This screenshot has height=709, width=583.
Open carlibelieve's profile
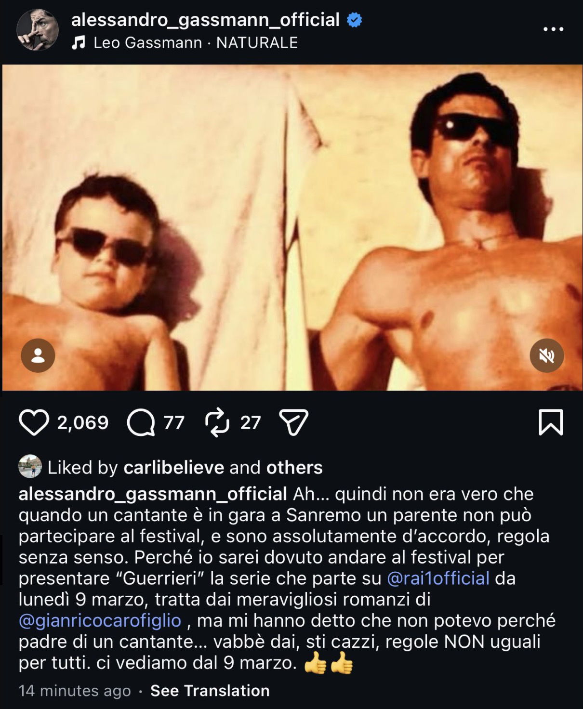tap(173, 468)
